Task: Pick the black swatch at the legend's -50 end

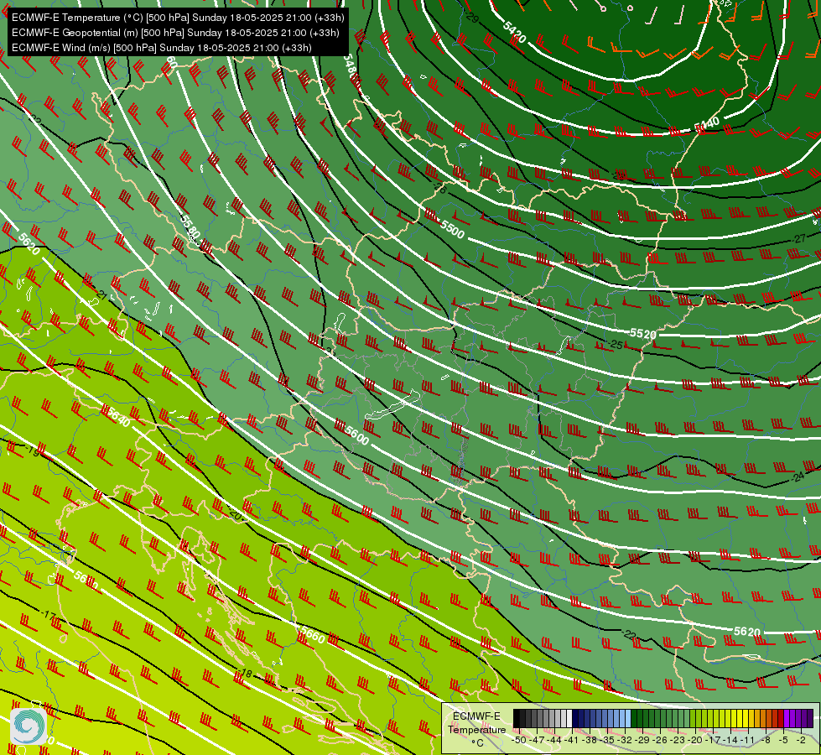Action: 517,718
